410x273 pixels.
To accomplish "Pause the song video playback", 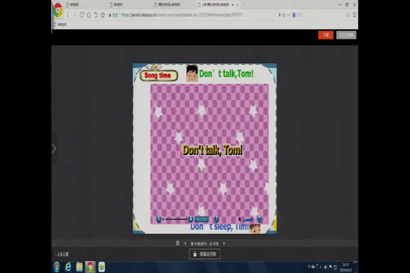I will click(159, 219).
